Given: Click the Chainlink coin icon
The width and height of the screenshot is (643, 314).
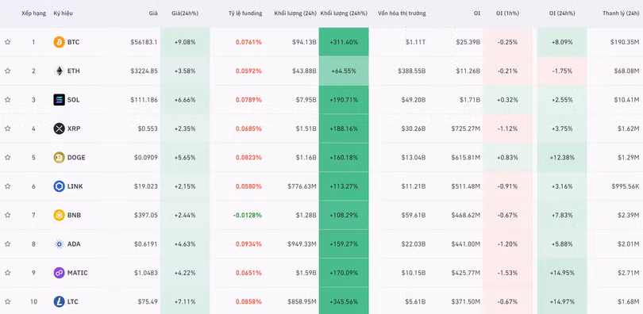Looking at the screenshot, I should coord(59,186).
